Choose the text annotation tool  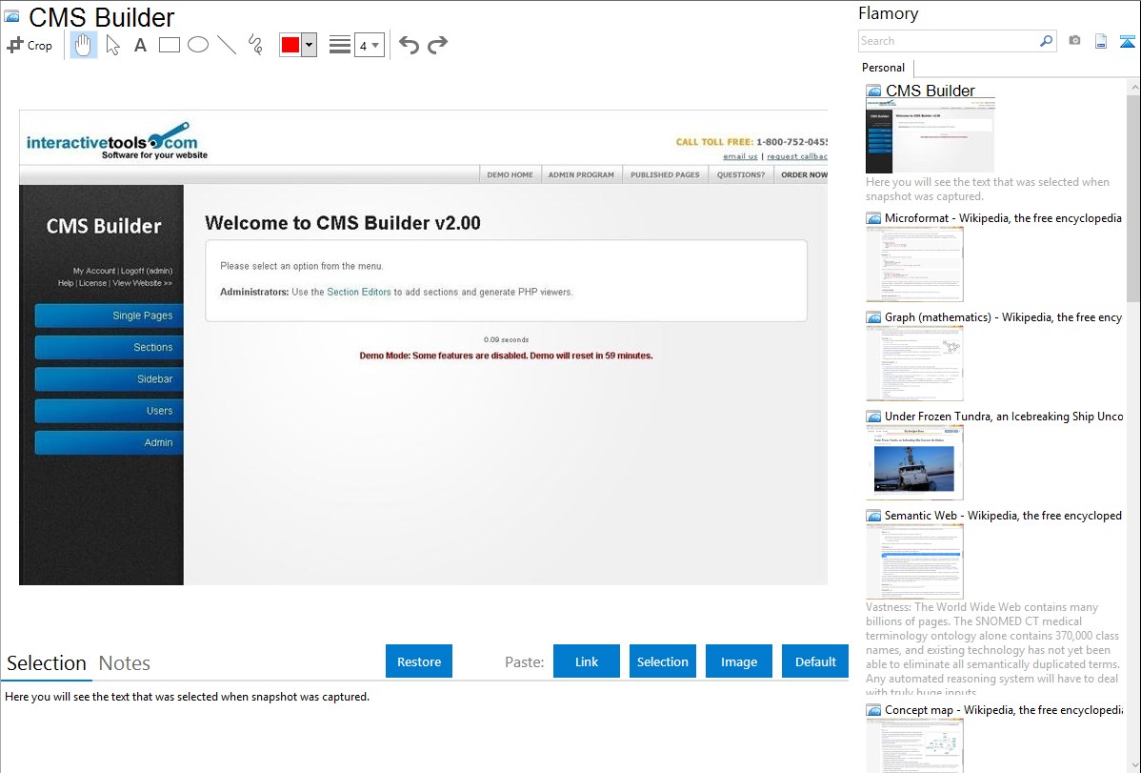click(140, 45)
